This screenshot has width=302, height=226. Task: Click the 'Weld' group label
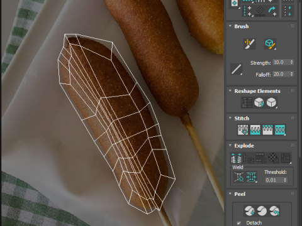(238, 167)
